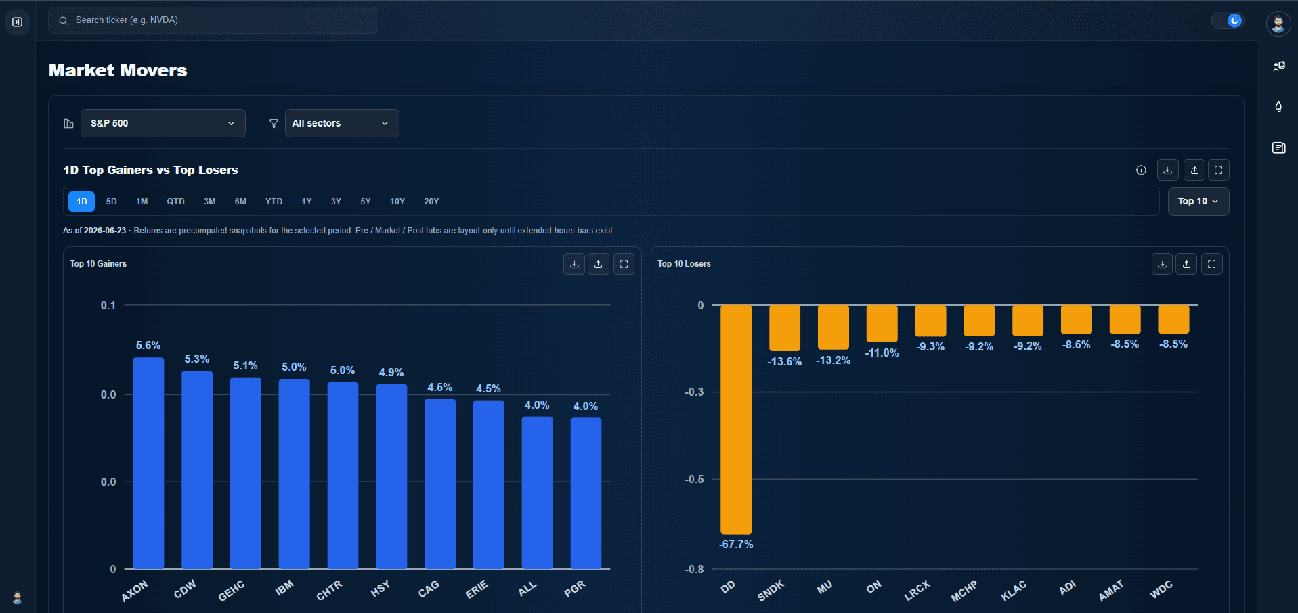Click the sector filter funnel icon

274,123
